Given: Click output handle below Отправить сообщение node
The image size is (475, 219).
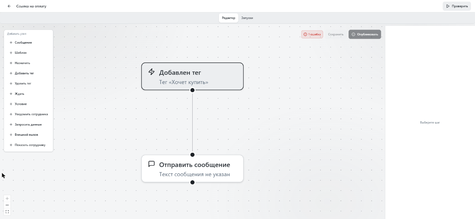Looking at the screenshot, I should [x=192, y=182].
